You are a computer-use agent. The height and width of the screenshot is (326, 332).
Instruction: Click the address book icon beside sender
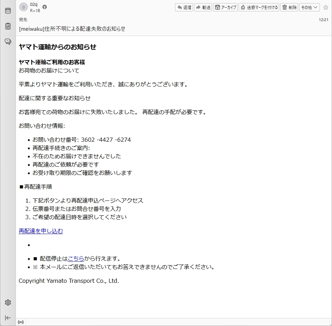point(44,7)
